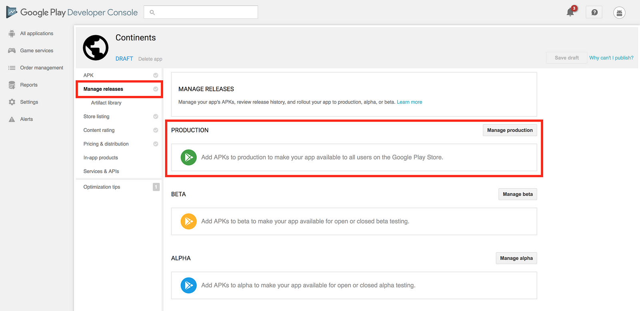This screenshot has height=311, width=640.
Task: Click the Google Play Developer Console logo icon
Action: tap(12, 12)
